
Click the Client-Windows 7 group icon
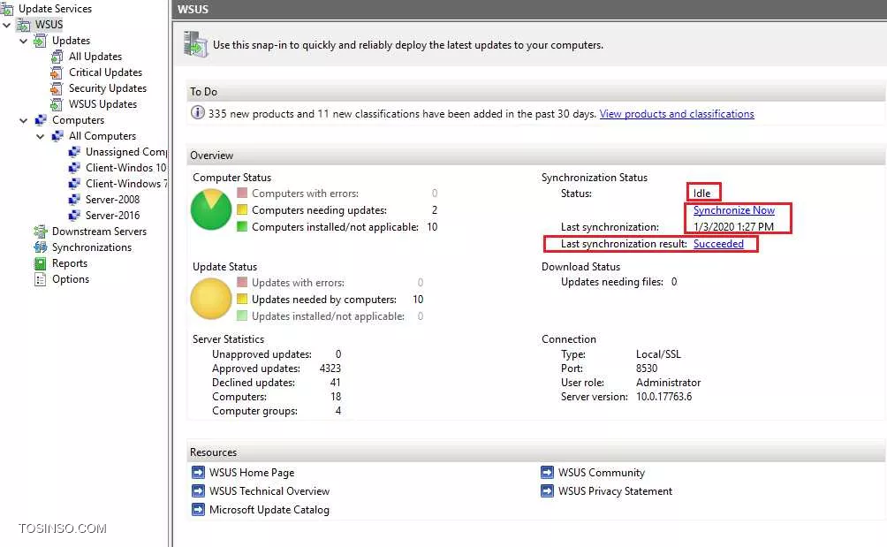point(74,183)
